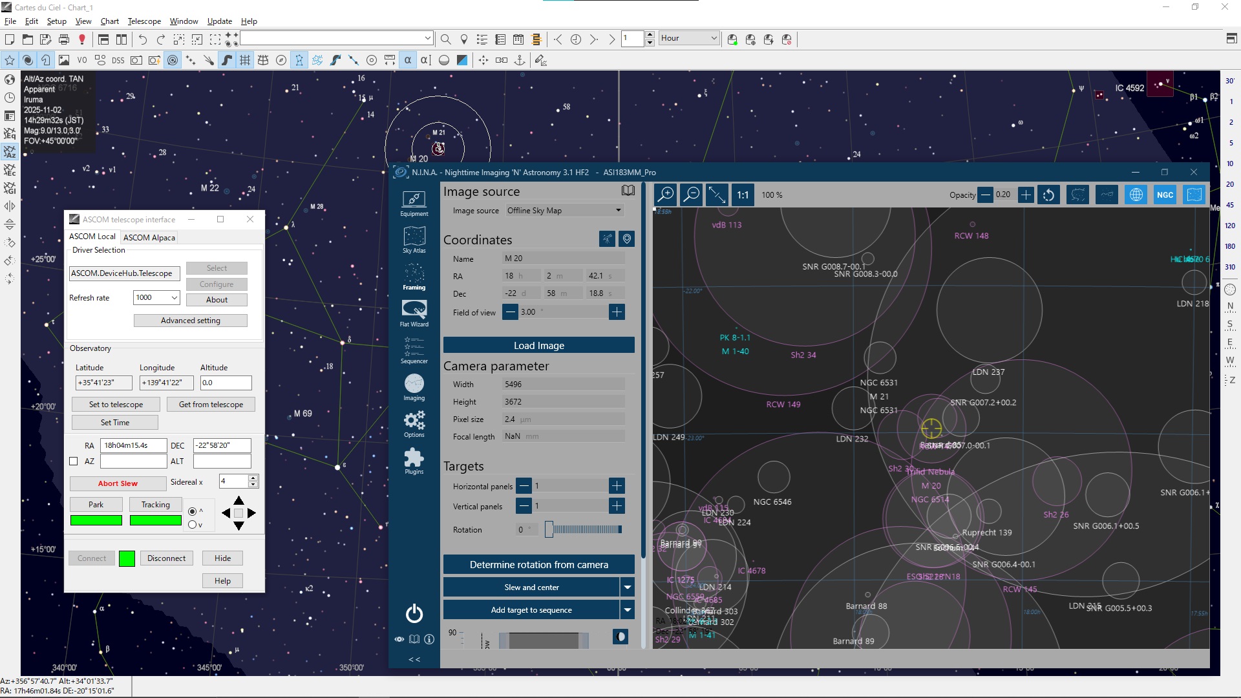The image size is (1241, 698).
Task: Adjust the Rotation slider
Action: 584,529
